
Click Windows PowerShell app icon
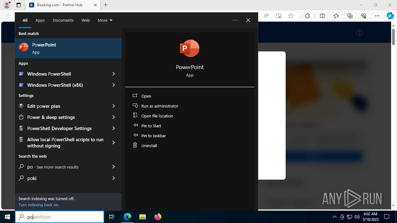point(21,74)
